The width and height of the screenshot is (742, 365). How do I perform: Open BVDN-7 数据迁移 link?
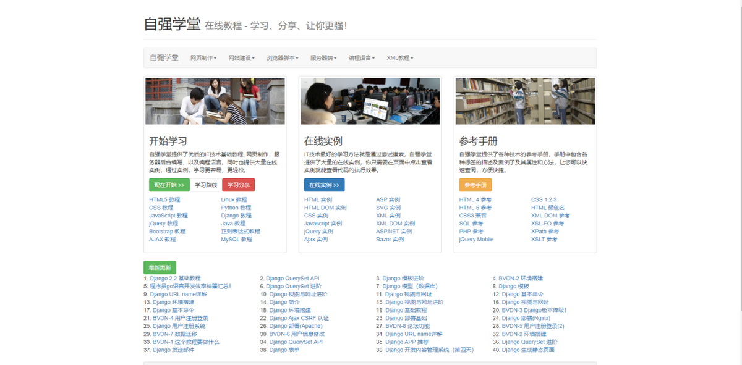[x=175, y=334]
